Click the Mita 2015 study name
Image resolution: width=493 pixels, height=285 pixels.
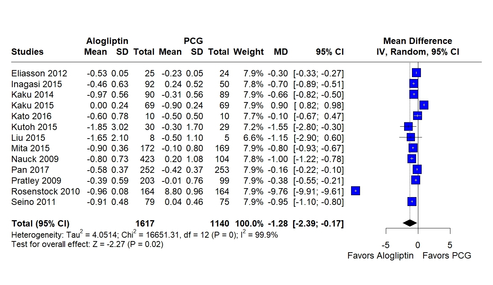[x=30, y=148]
